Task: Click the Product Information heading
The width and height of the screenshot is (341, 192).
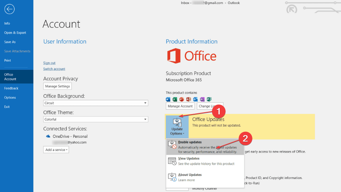Action: pos(191,41)
